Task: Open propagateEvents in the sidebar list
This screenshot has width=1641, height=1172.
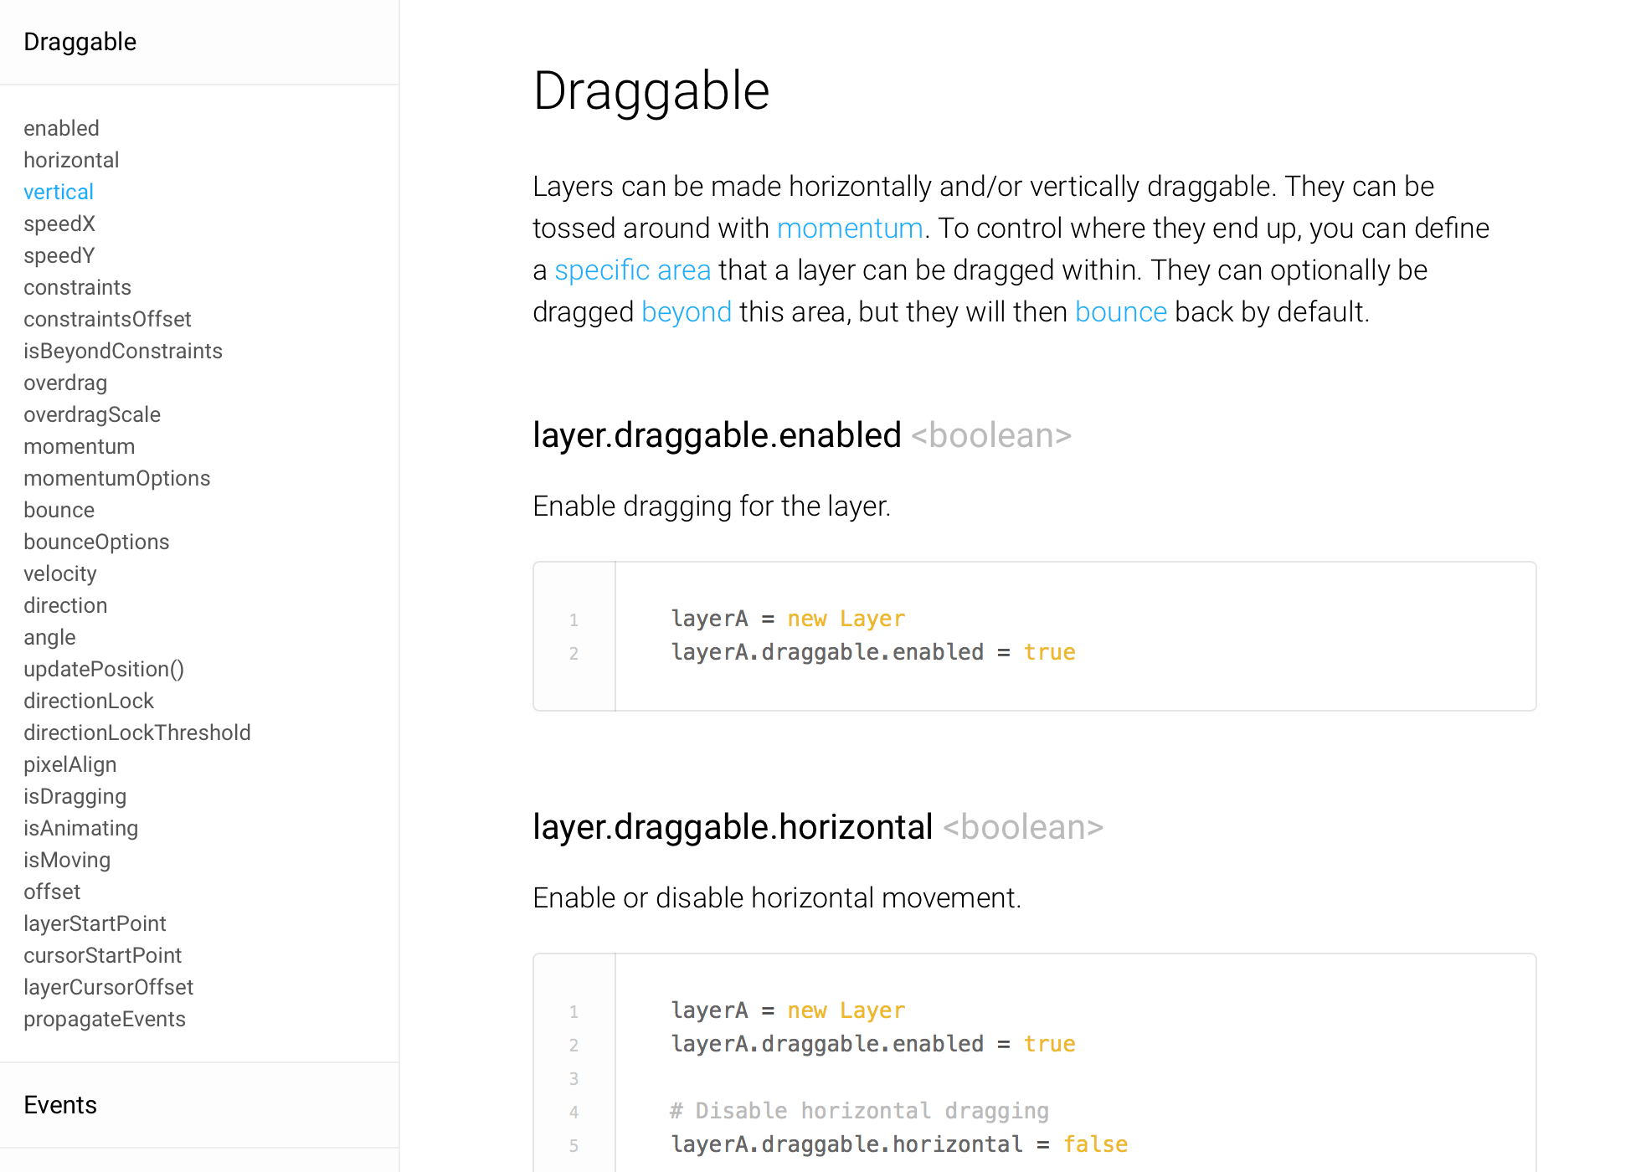Action: click(105, 1019)
